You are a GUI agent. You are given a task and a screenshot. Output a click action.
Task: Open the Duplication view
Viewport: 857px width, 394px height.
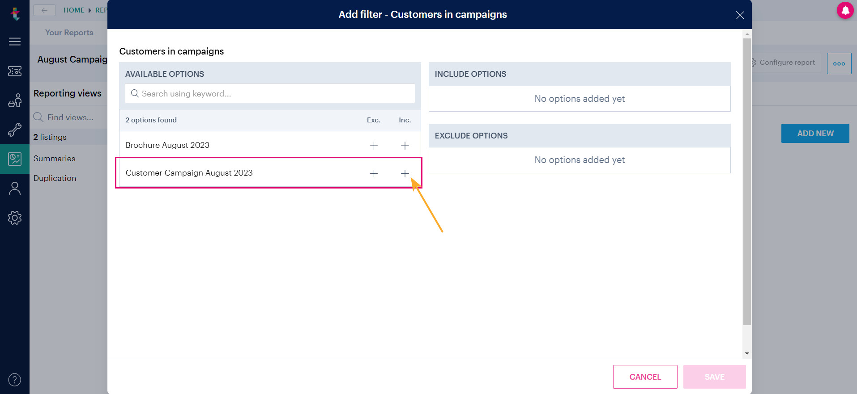pyautogui.click(x=55, y=178)
